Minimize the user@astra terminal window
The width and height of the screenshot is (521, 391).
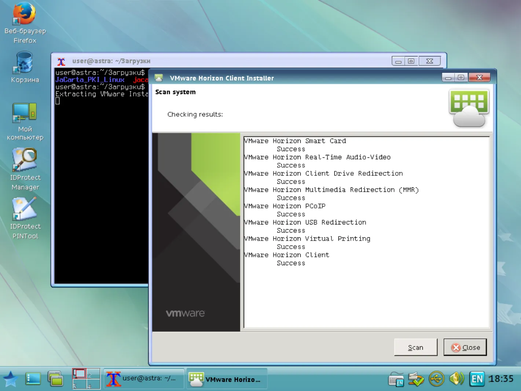coord(398,61)
